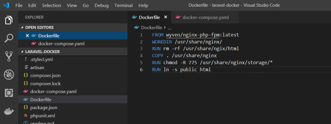Click 'chmod -R 775' text on line 5
331x124 pixels.
click(180, 62)
